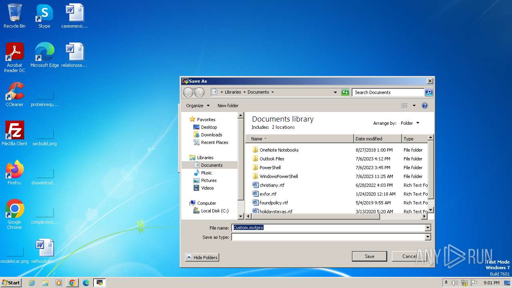This screenshot has height=288, width=512.
Task: Expand the view options dropdown arrow
Action: pyautogui.click(x=414, y=106)
